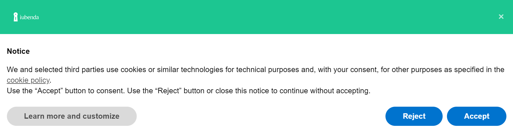The height and width of the screenshot is (135, 513).
Task: Click Learn more and customize
Action: click(72, 116)
